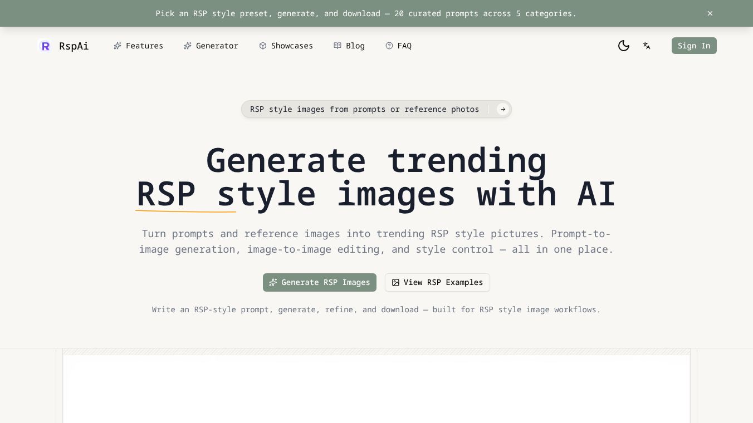Image resolution: width=753 pixels, height=423 pixels.
Task: Open the FAQ nav link
Action: click(399, 46)
